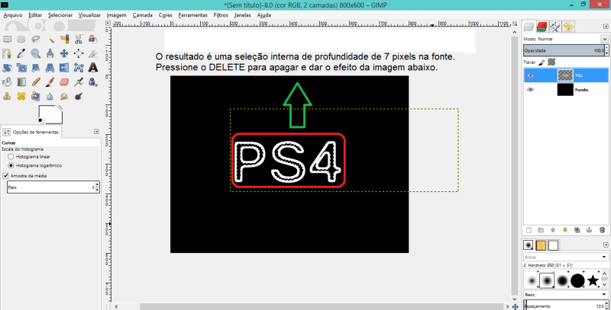Select the Histograma linear radio option
The image size is (611, 310).
11,156
